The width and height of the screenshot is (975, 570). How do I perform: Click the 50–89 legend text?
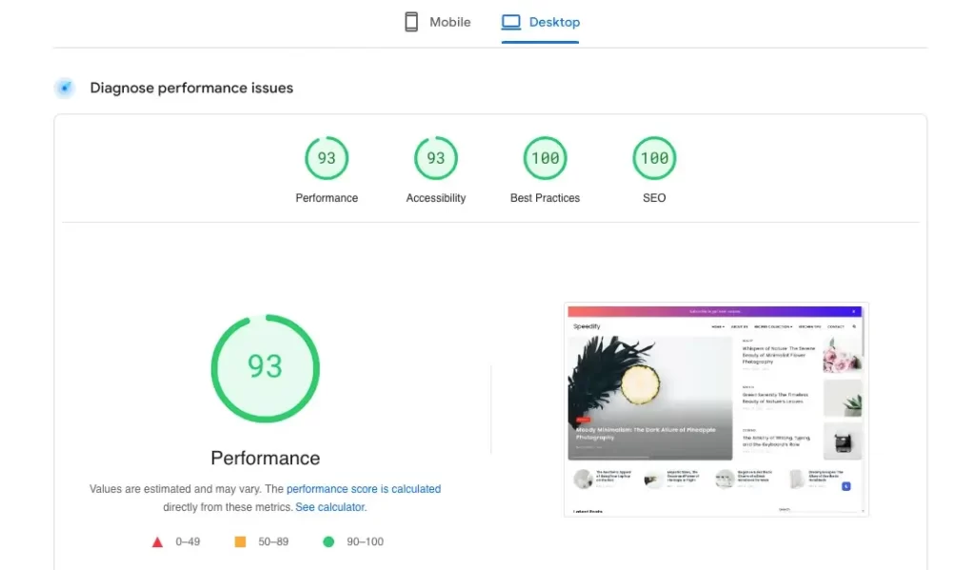(273, 542)
